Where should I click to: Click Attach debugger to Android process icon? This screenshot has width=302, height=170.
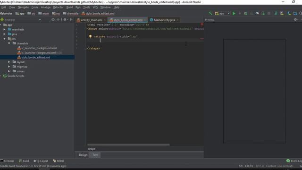pos(263,13)
